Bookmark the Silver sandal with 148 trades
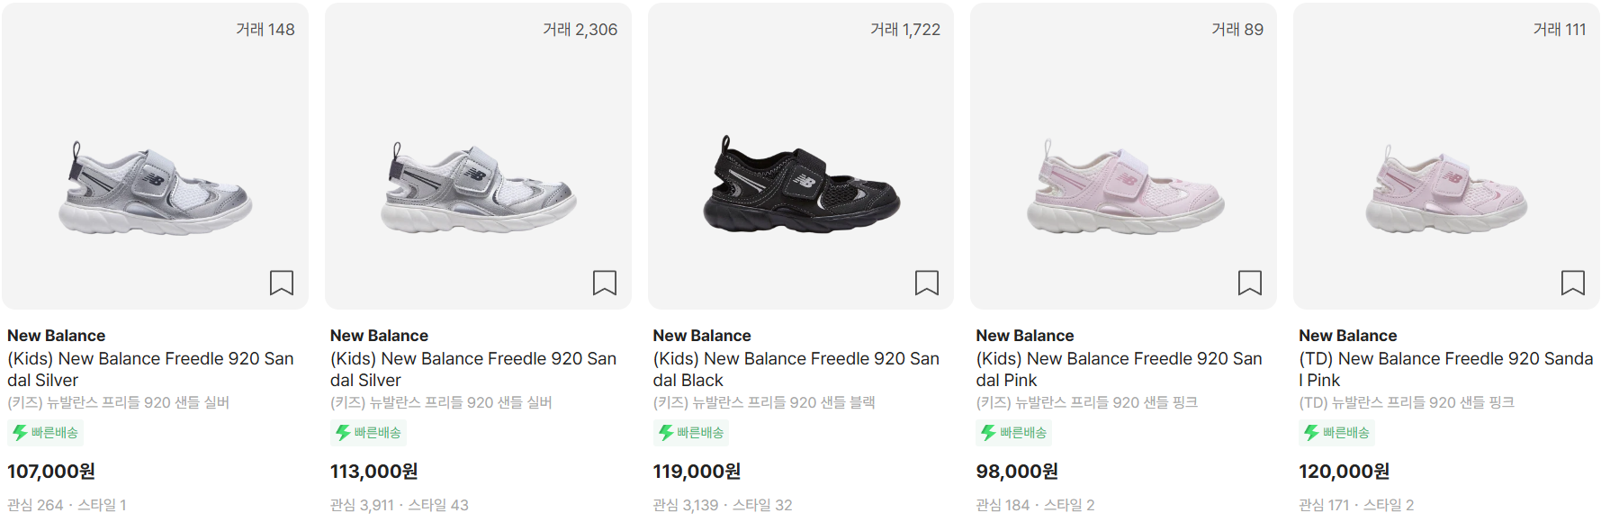This screenshot has width=1601, height=531. tap(281, 283)
